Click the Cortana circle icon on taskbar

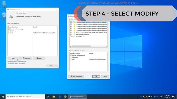(x=48, y=97)
